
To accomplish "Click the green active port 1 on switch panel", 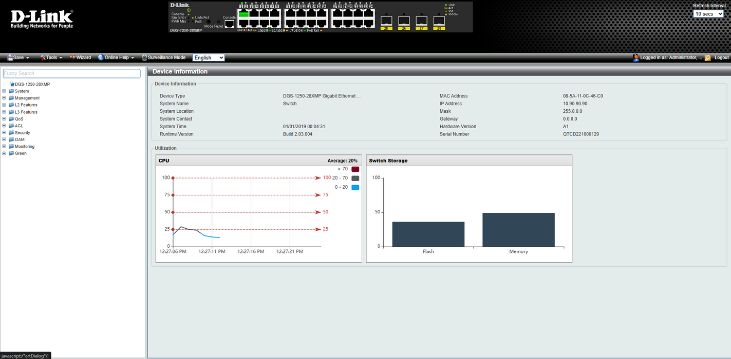I will click(243, 14).
